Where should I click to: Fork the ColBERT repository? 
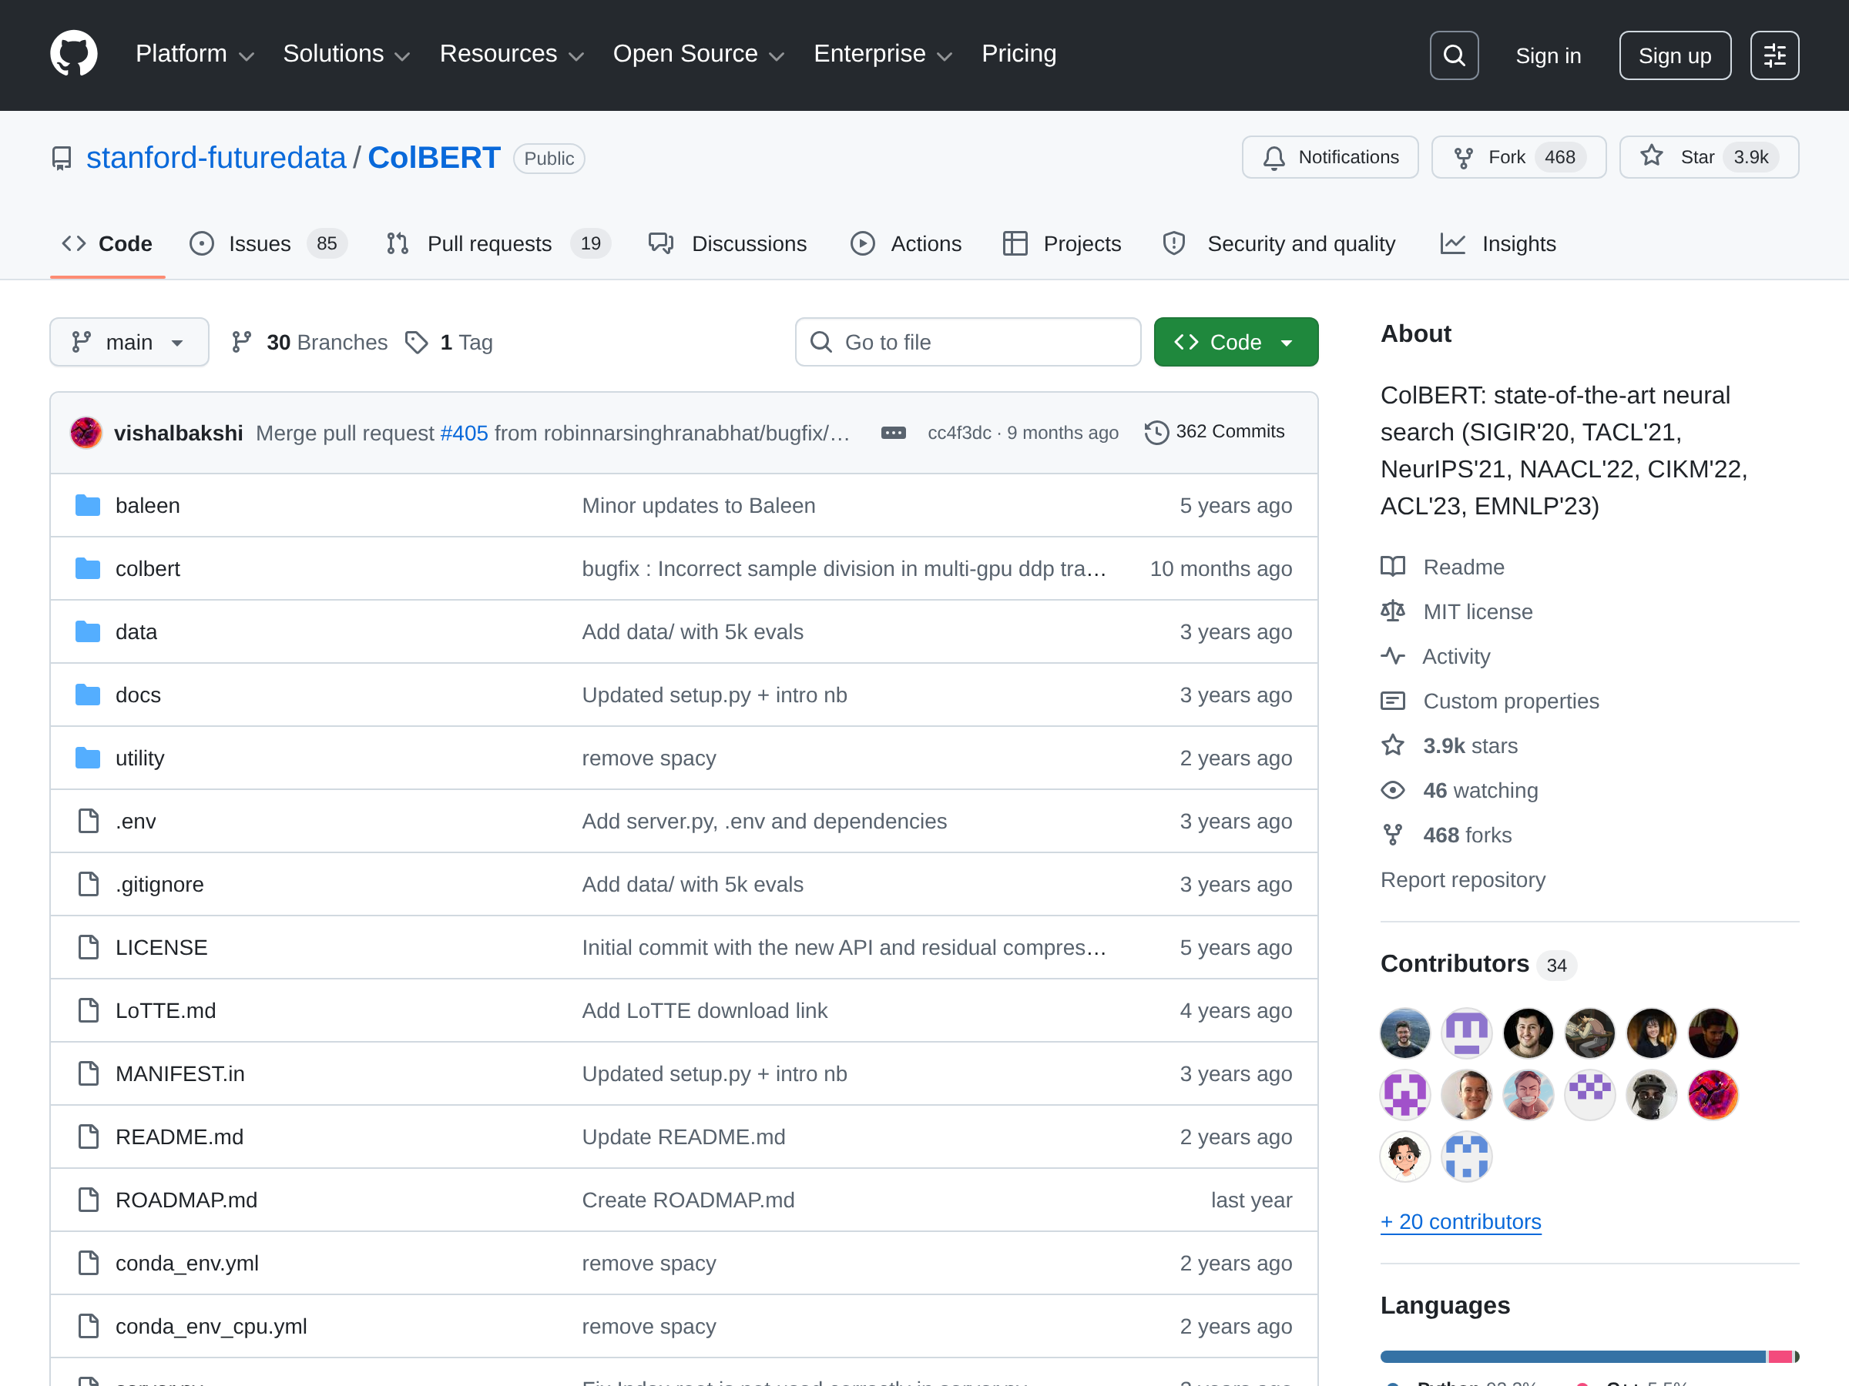tap(1518, 157)
